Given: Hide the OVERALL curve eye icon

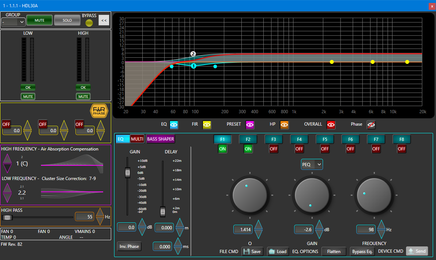Looking at the screenshot, I should point(331,125).
